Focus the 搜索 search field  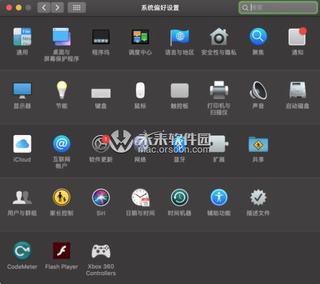(x=278, y=8)
